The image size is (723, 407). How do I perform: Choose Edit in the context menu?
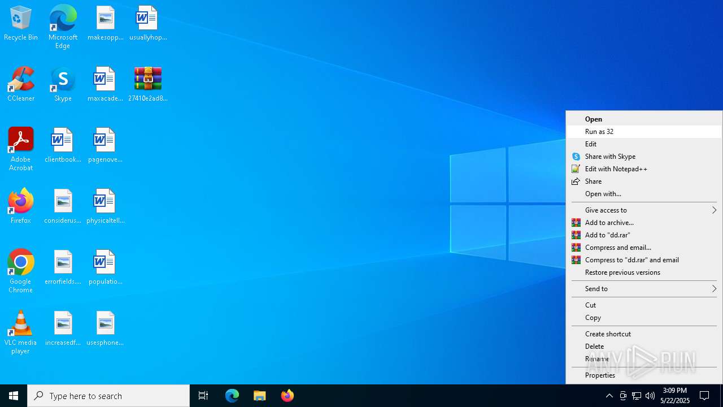pyautogui.click(x=644, y=144)
